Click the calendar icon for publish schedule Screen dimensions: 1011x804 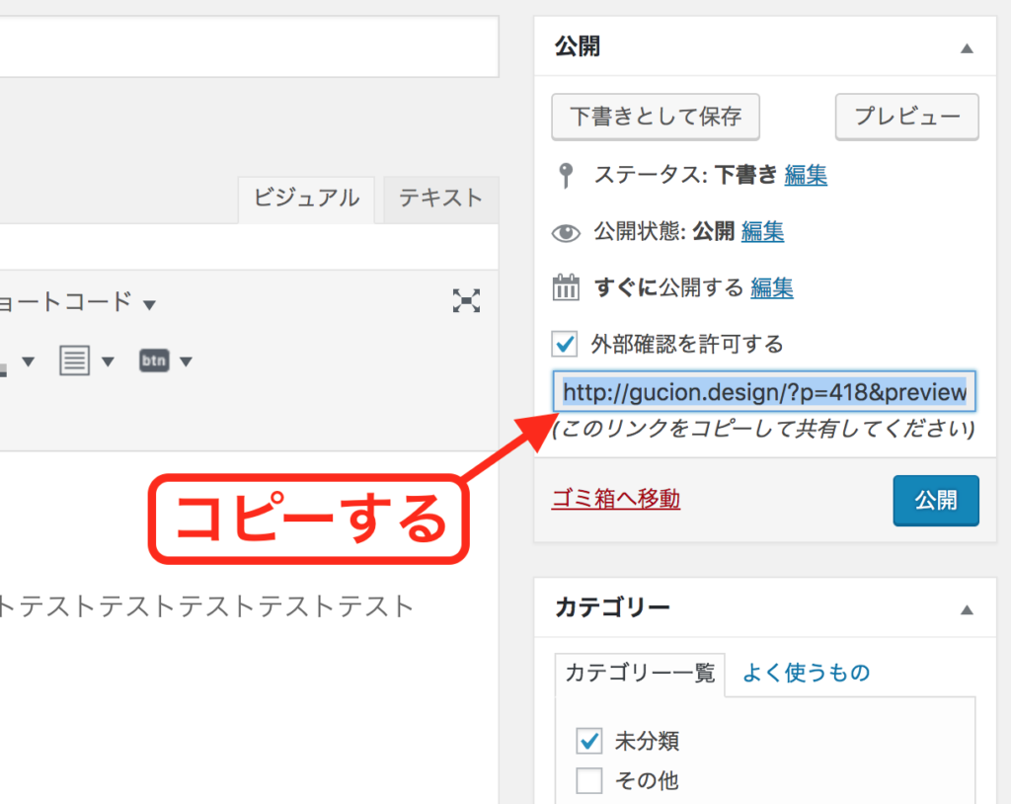(x=566, y=288)
